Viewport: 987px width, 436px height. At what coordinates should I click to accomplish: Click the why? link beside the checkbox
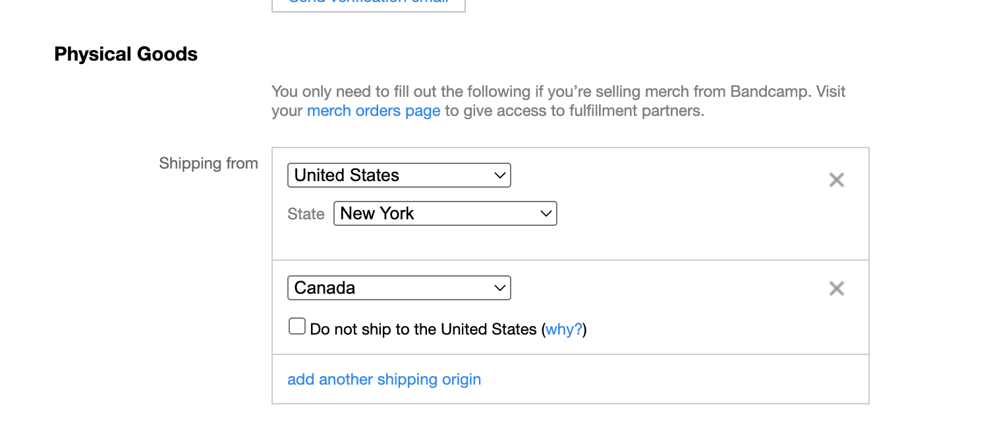pos(564,329)
